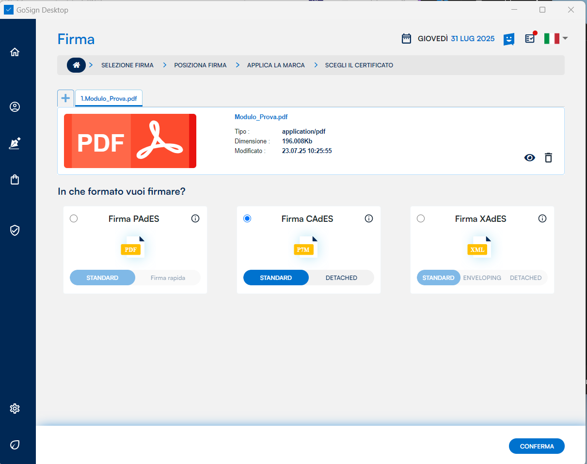Expand the Italian flag language dropdown
587x464 pixels.
[x=555, y=39]
